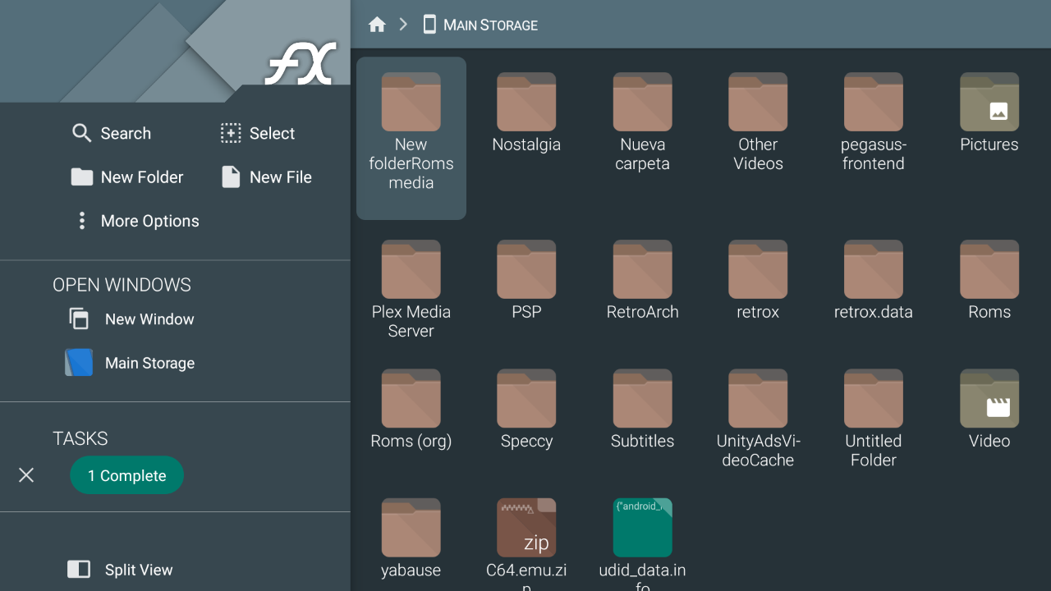Open the Pictures folder
Image resolution: width=1051 pixels, height=591 pixels.
click(x=989, y=113)
